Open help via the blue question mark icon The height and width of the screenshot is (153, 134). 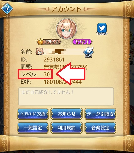point(7,8)
